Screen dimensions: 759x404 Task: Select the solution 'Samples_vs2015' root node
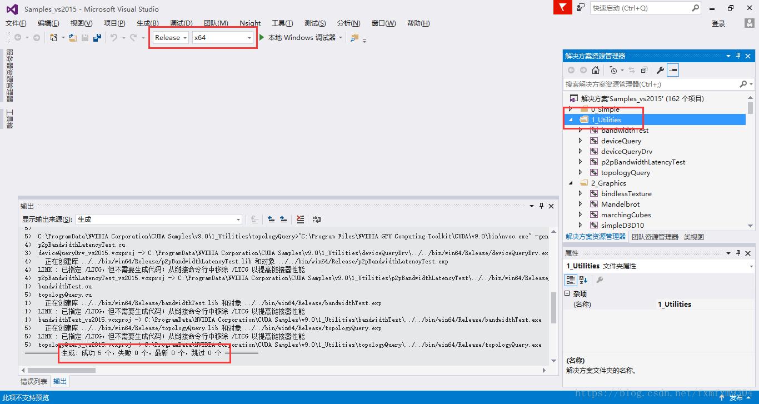(642, 98)
